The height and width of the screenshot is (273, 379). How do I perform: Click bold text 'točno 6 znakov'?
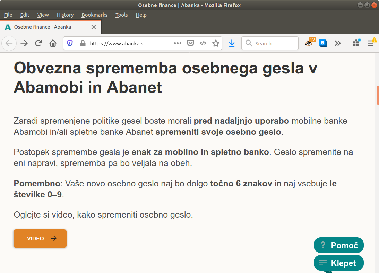241,184
